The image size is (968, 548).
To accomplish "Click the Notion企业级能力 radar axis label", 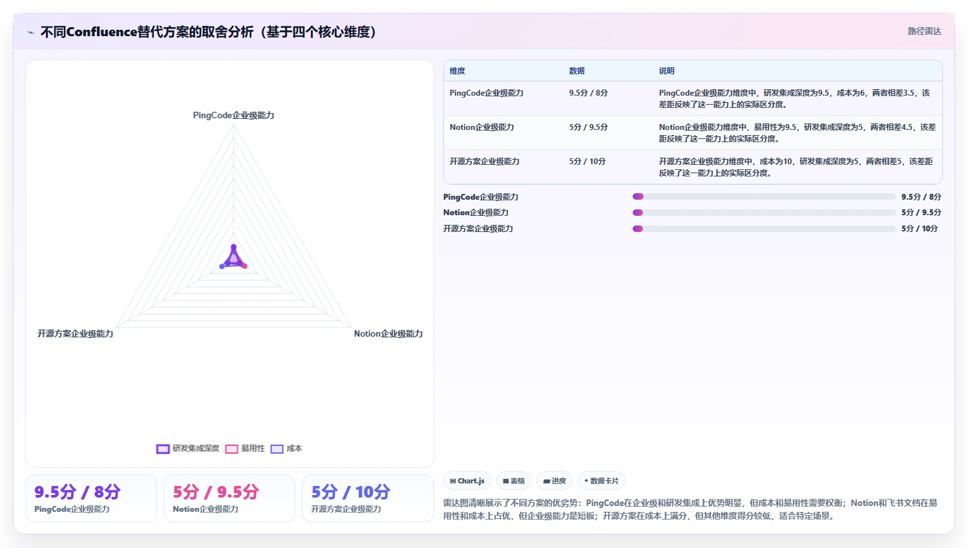I will coord(388,333).
